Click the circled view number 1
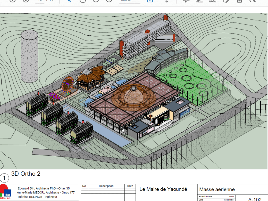This screenshot has width=268, height=201. coord(4,178)
